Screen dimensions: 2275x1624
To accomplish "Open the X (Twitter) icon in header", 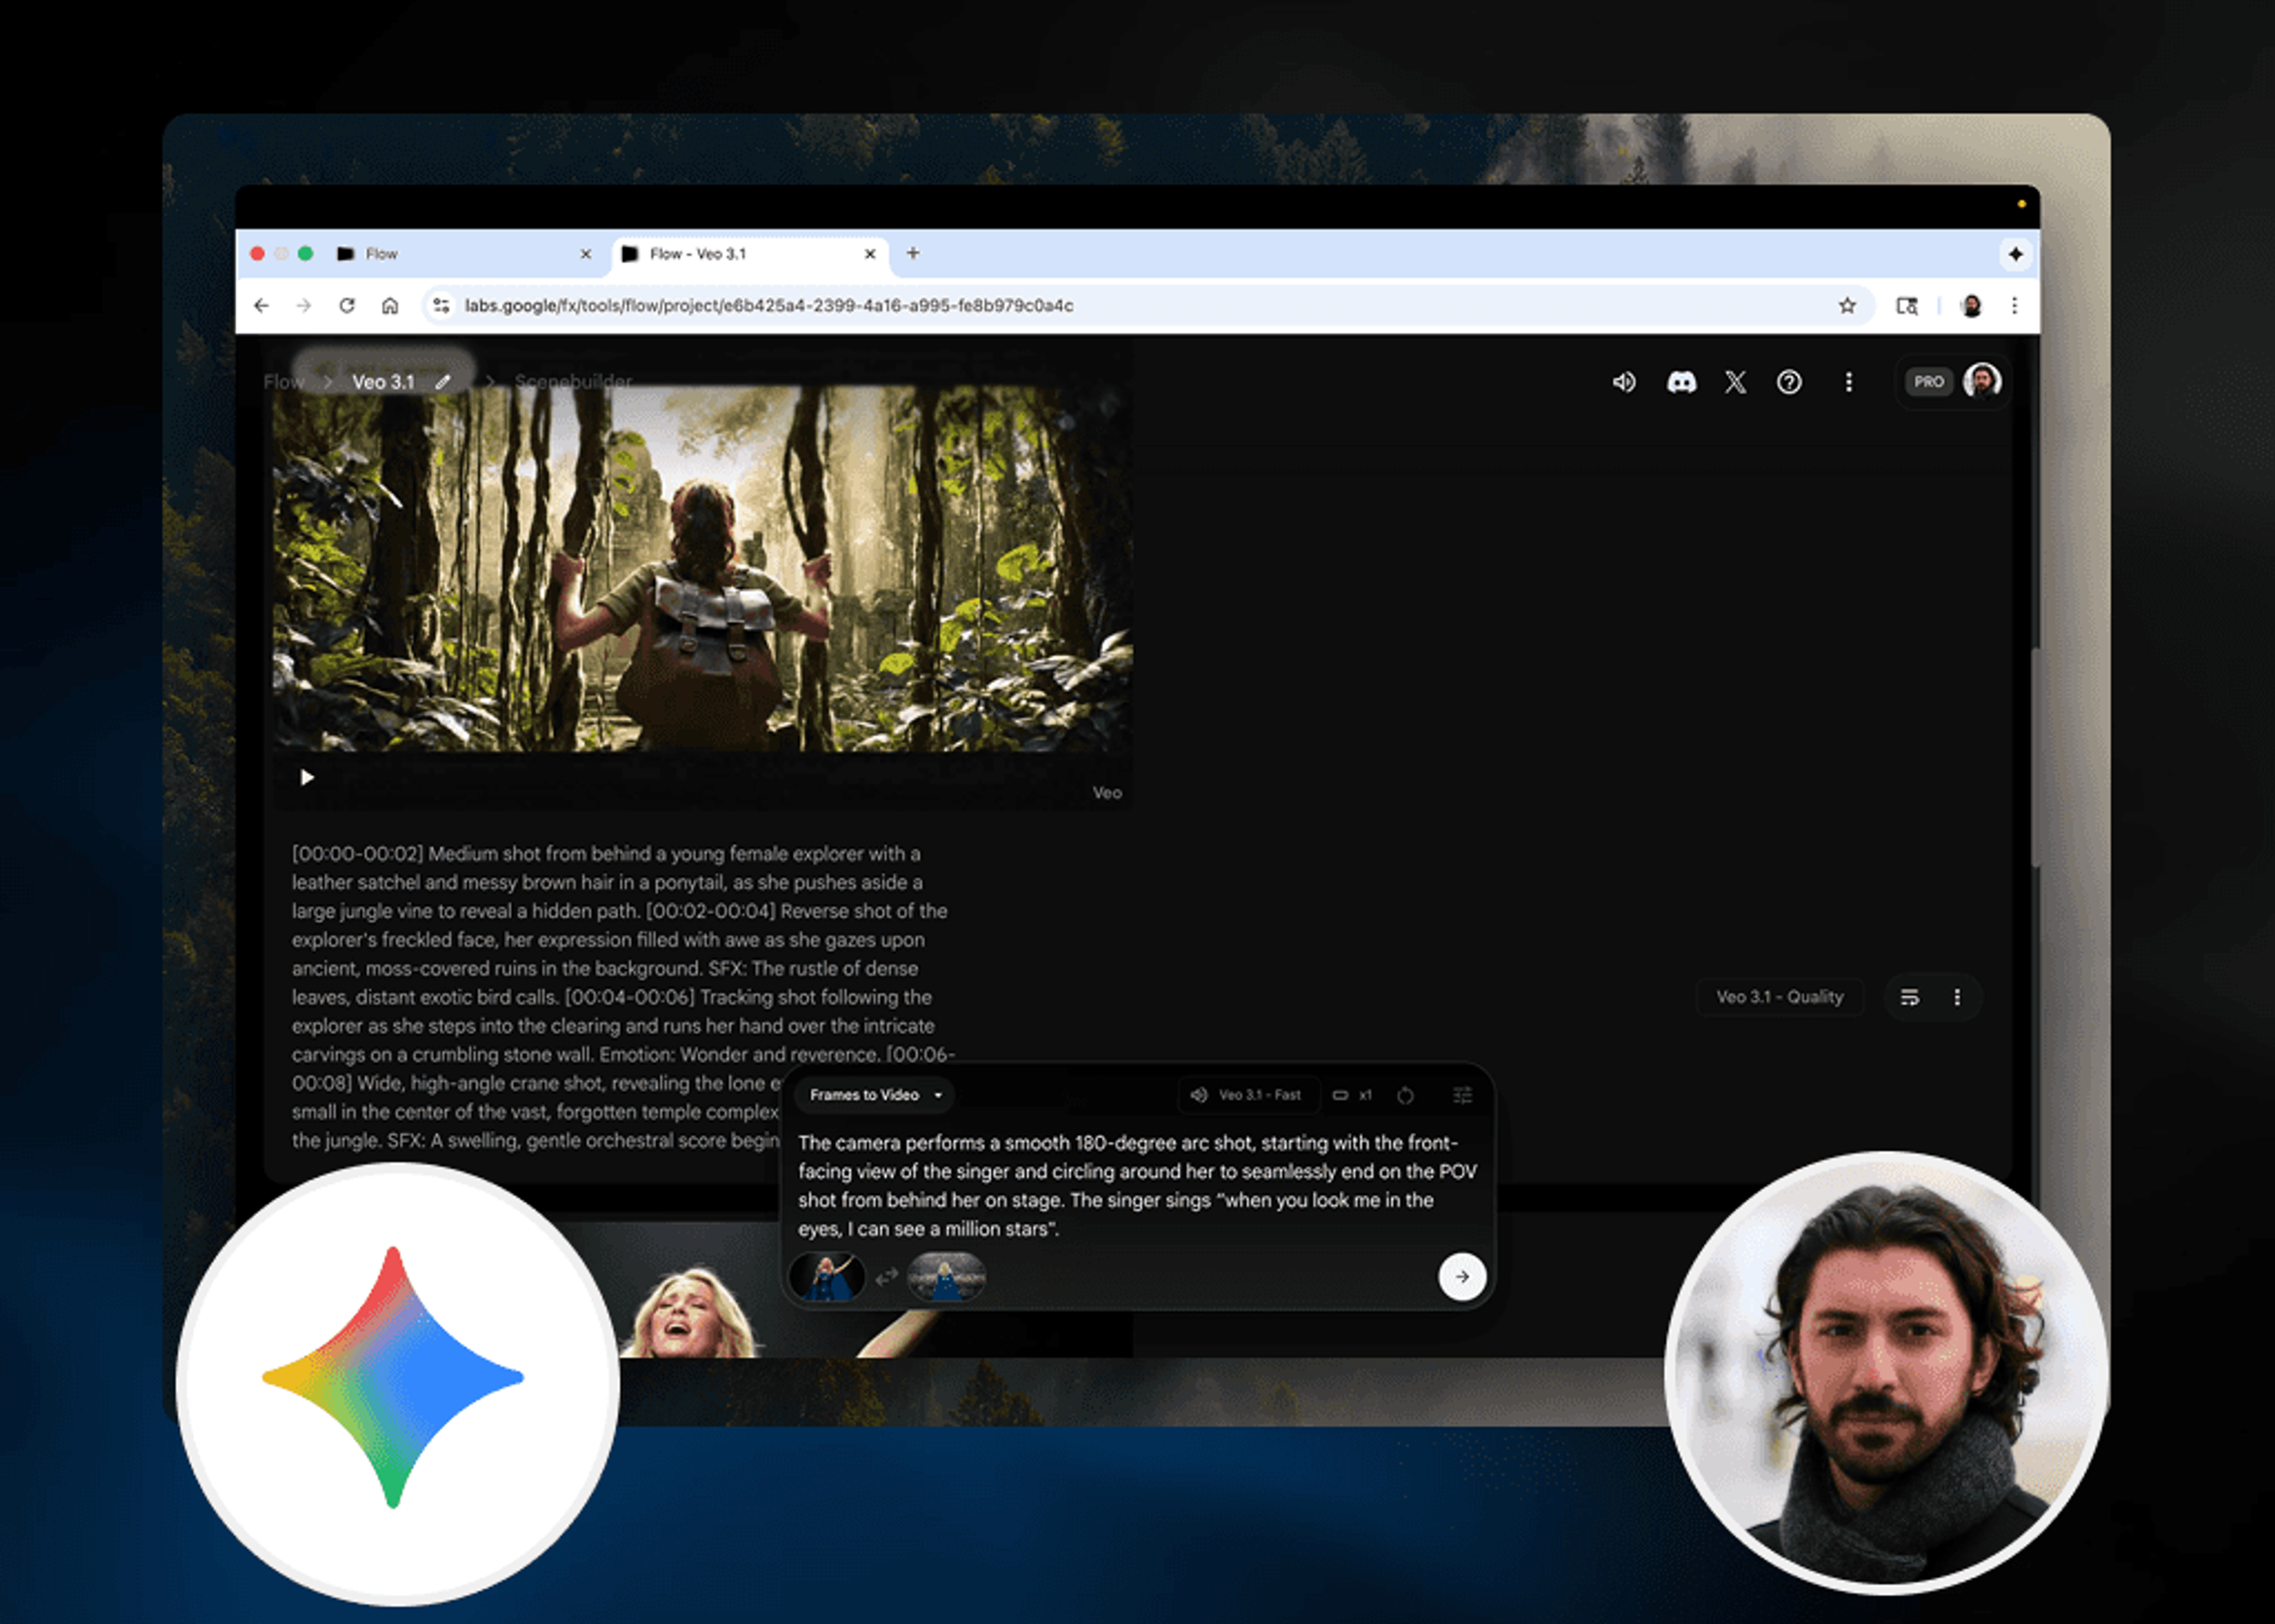I will coord(1735,382).
